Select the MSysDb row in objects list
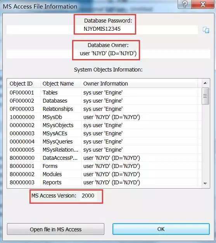Screen dimensions: 216x243 point(104,117)
